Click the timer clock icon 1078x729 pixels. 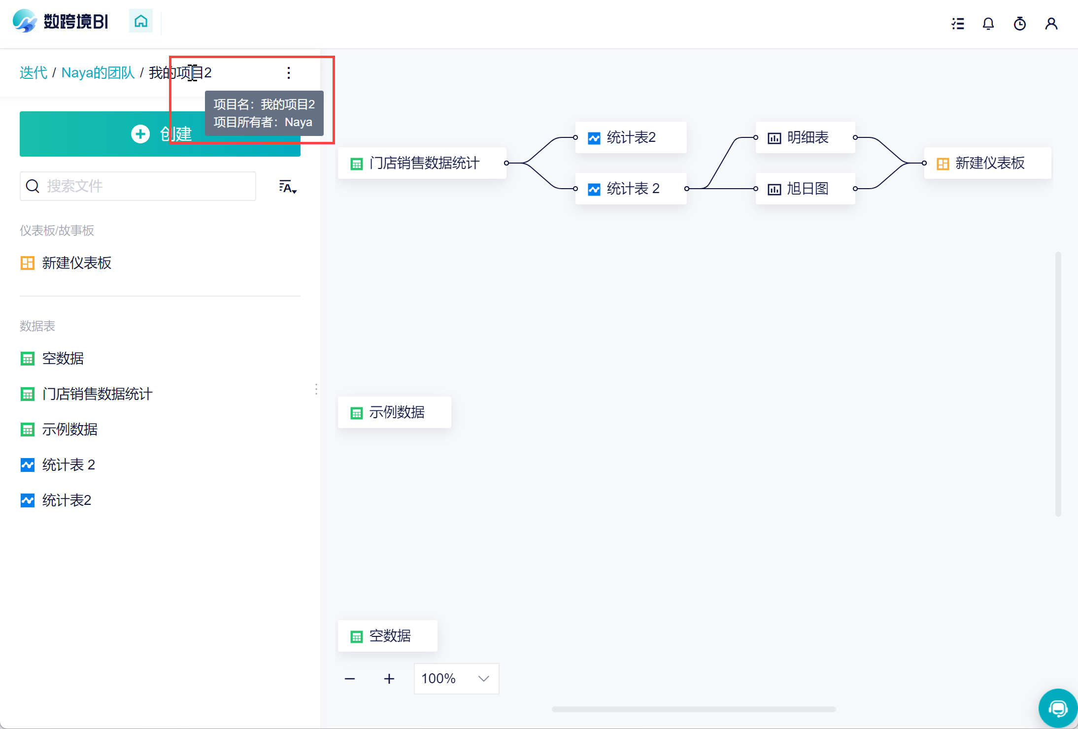pos(1020,24)
